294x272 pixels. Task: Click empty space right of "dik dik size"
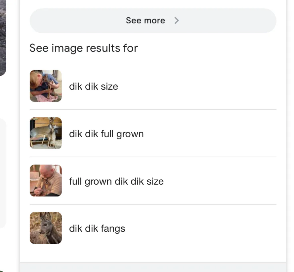coord(198,86)
